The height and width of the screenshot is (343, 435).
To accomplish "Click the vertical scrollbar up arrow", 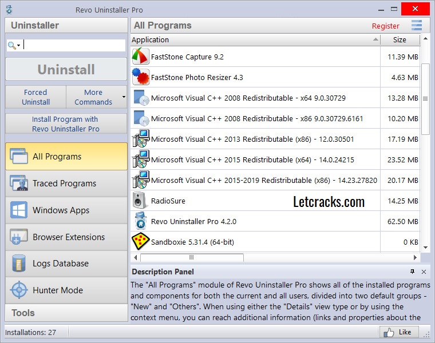I will coord(425,38).
